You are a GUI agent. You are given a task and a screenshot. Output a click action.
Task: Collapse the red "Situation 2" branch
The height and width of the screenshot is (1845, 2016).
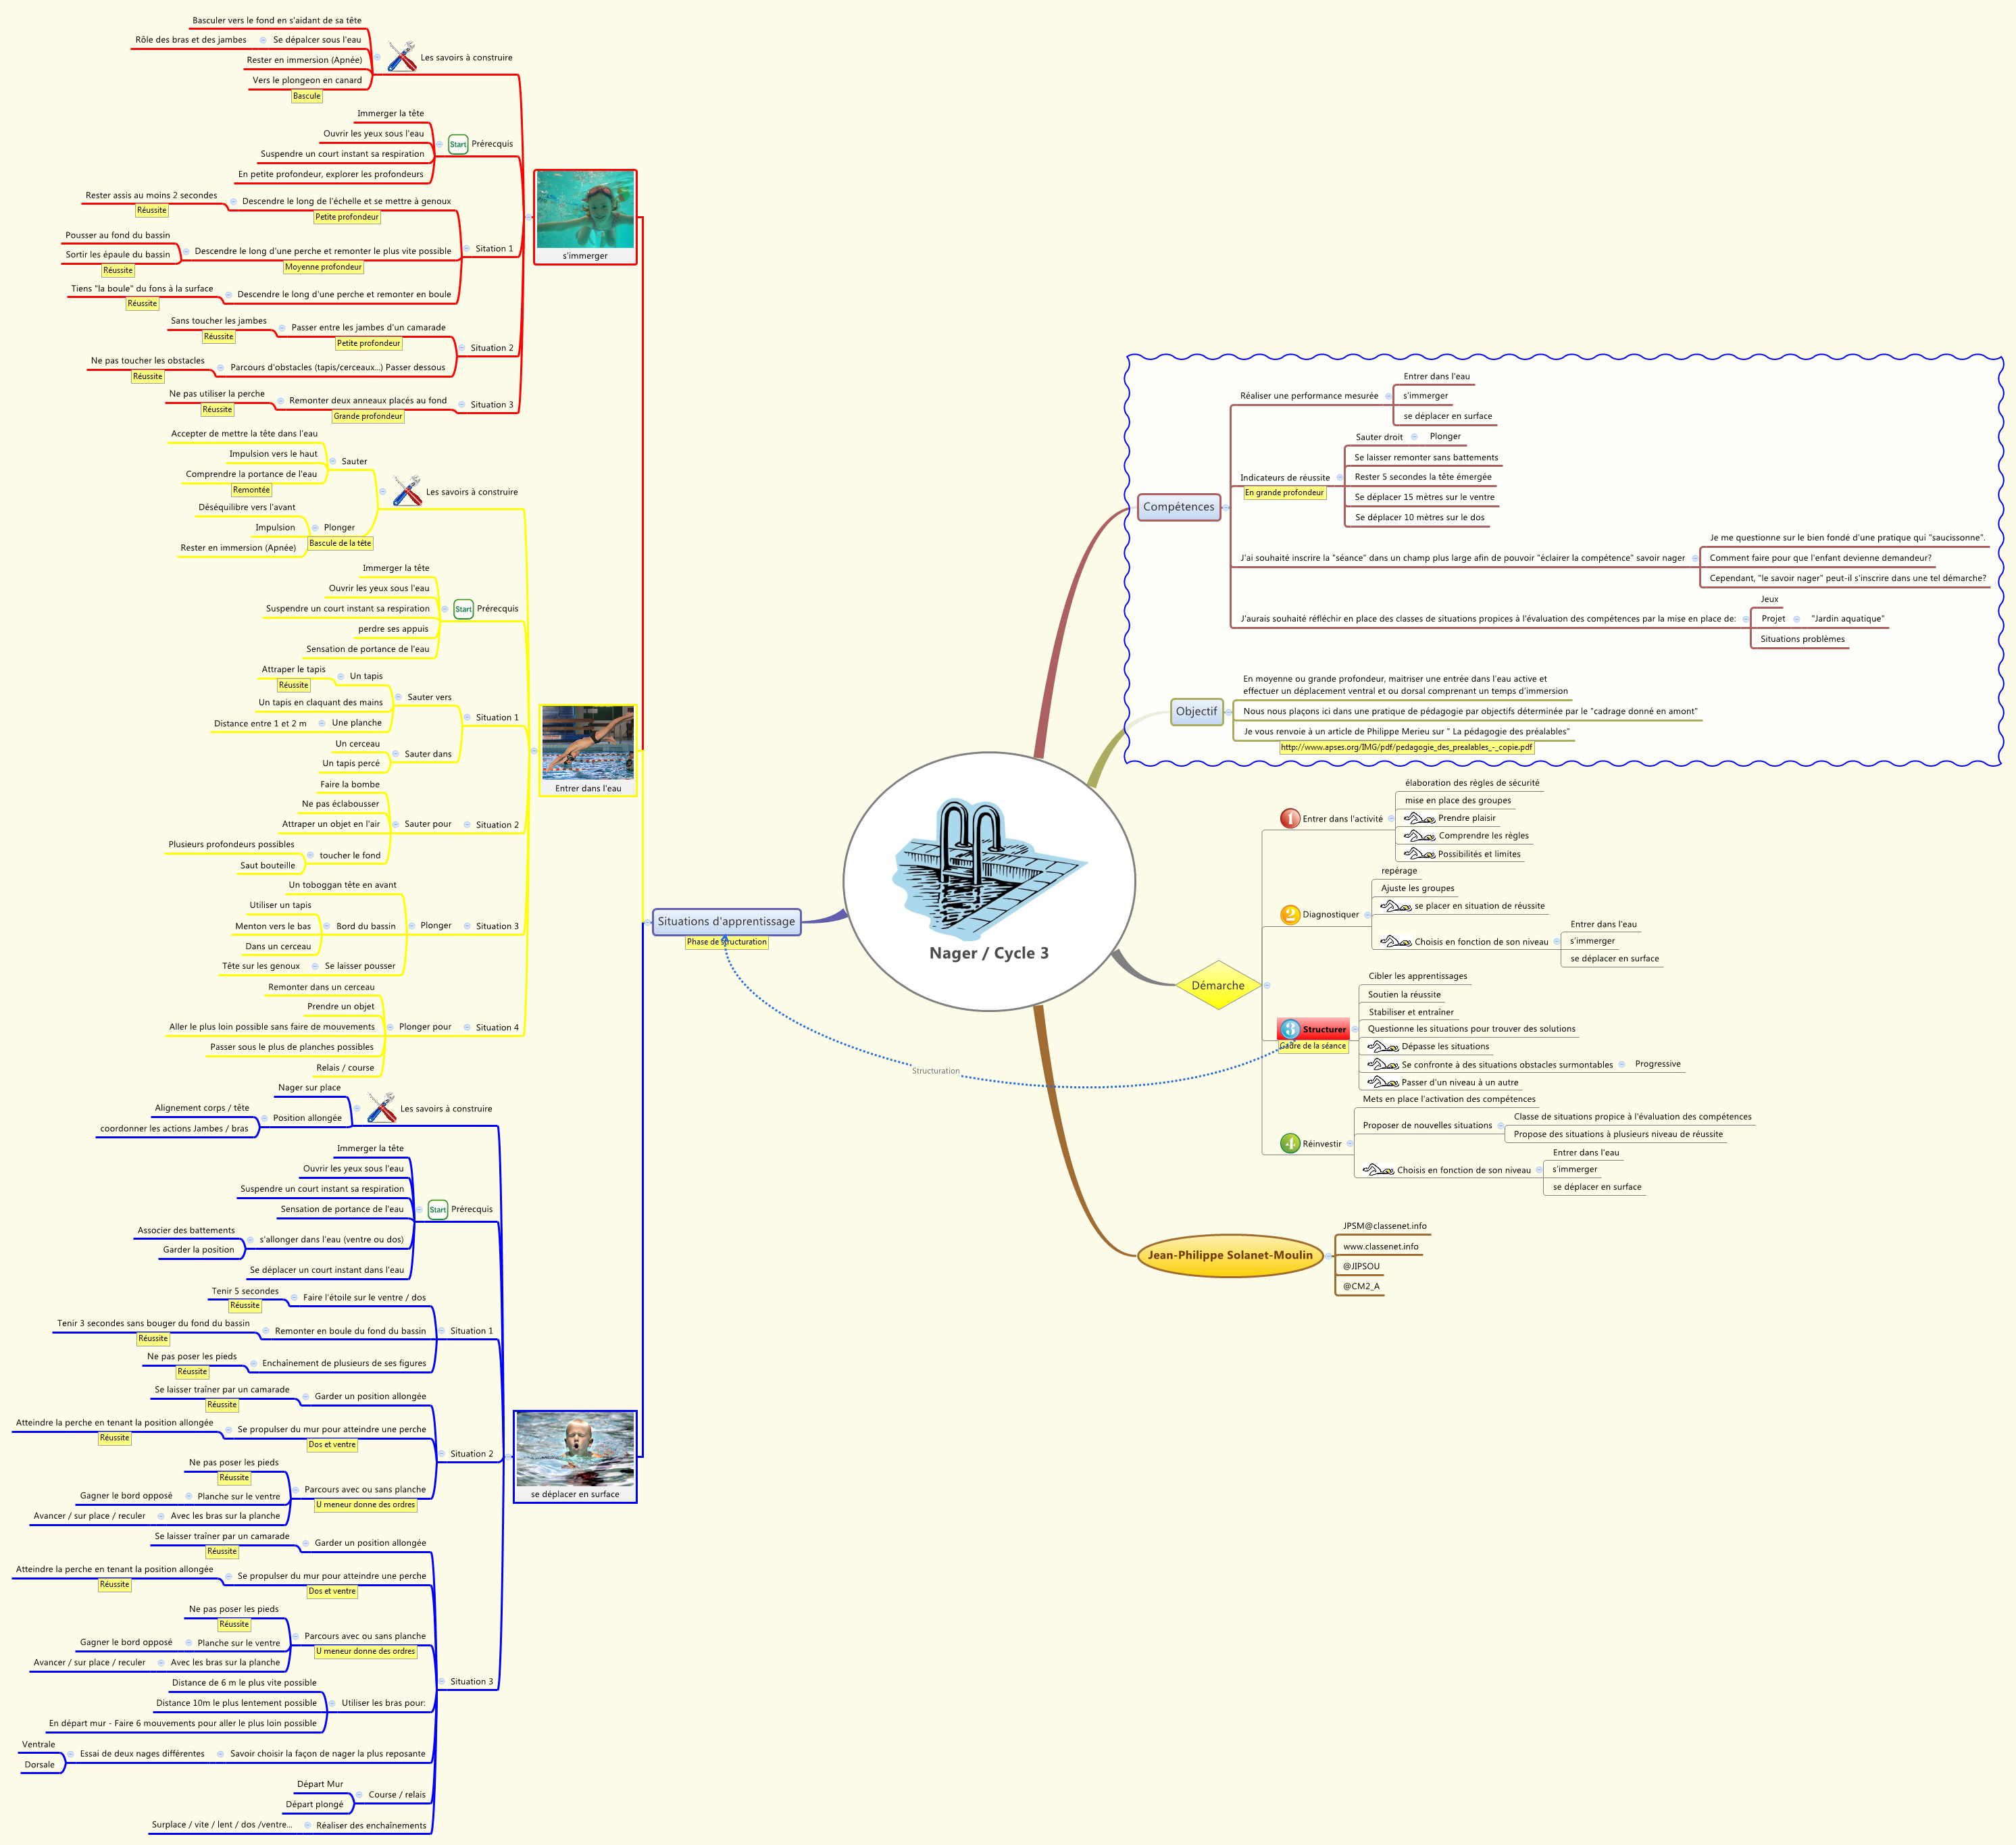461,348
